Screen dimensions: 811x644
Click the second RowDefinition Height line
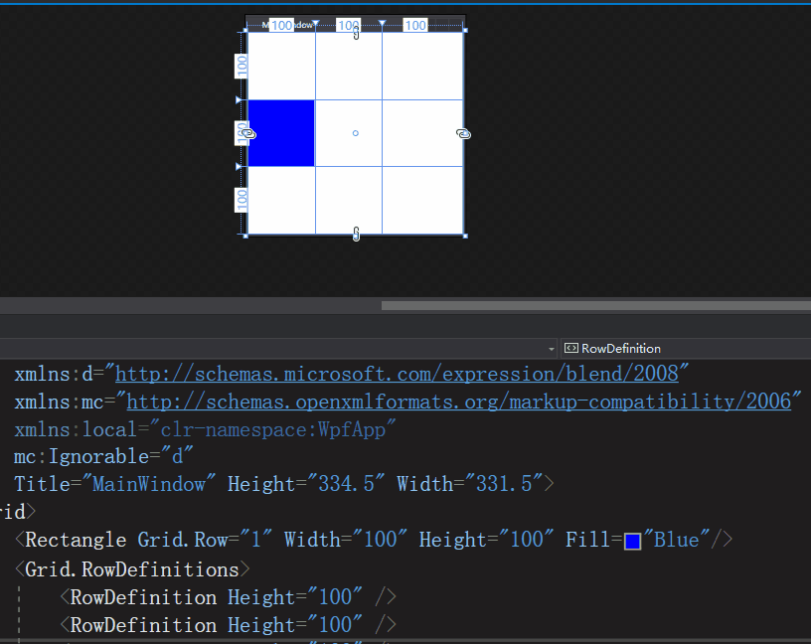[x=229, y=625]
